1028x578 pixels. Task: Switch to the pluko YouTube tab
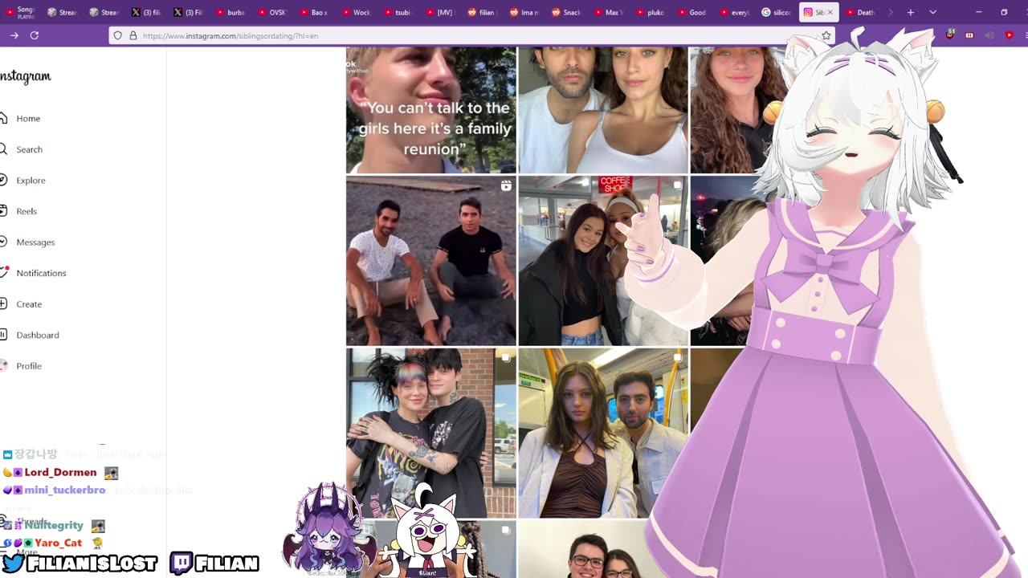click(650, 12)
